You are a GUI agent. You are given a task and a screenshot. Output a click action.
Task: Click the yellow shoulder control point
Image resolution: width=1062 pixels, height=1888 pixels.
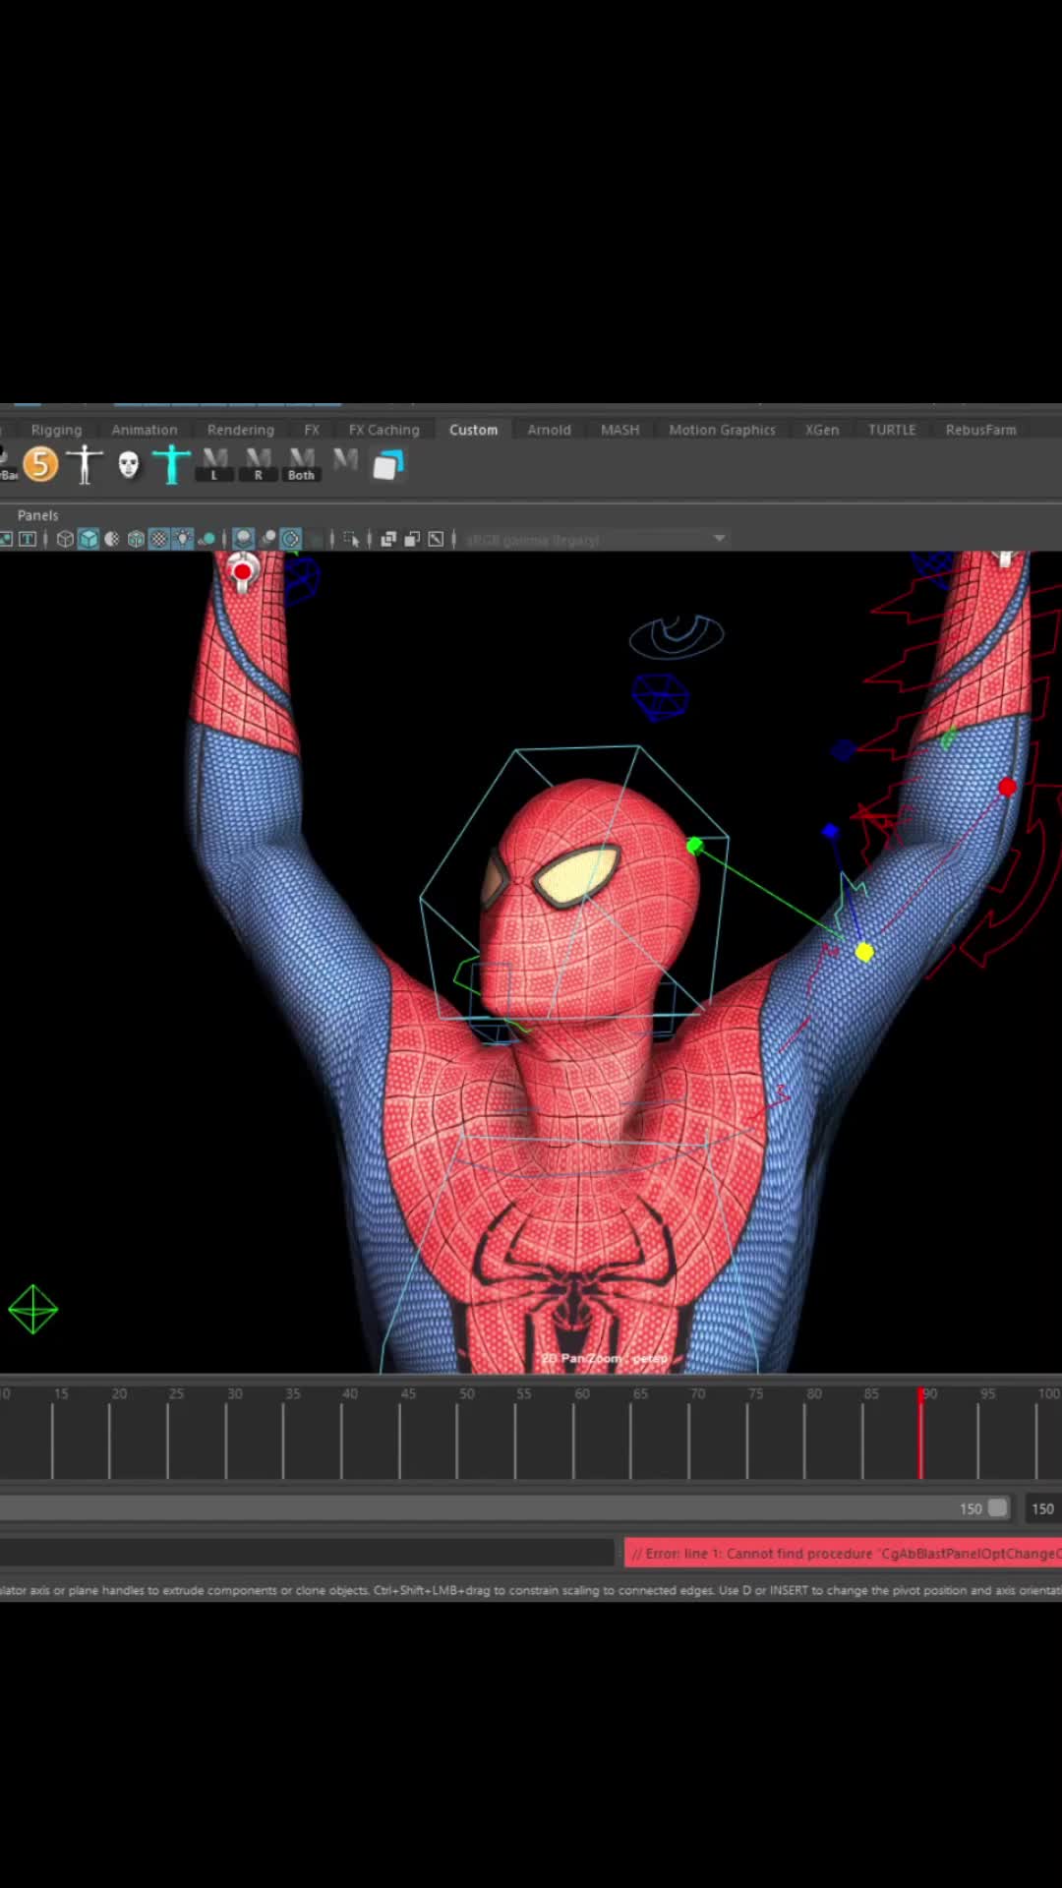(x=864, y=952)
